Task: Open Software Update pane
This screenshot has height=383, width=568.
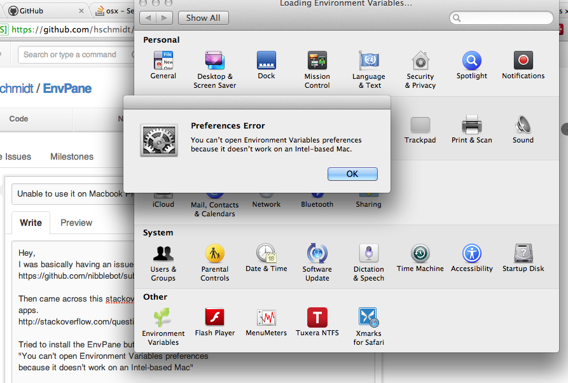Action: tap(317, 263)
